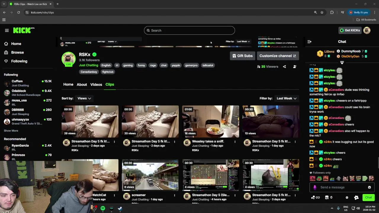Click the share channel icon
The height and width of the screenshot is (213, 379).
click(284, 67)
